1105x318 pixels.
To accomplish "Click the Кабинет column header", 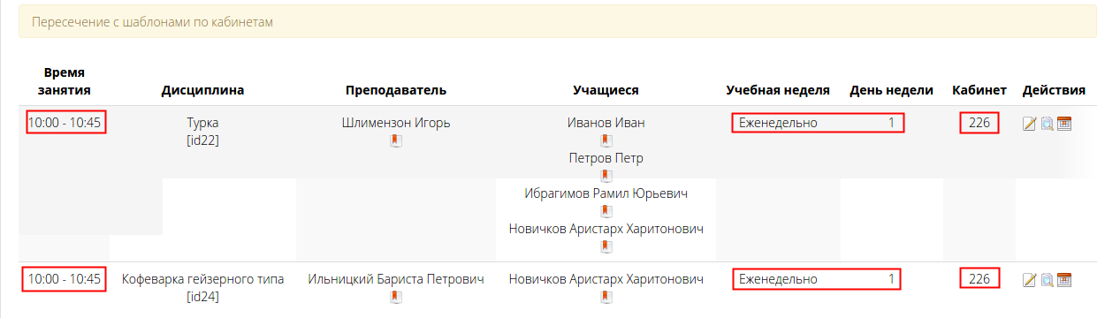I will point(979,90).
